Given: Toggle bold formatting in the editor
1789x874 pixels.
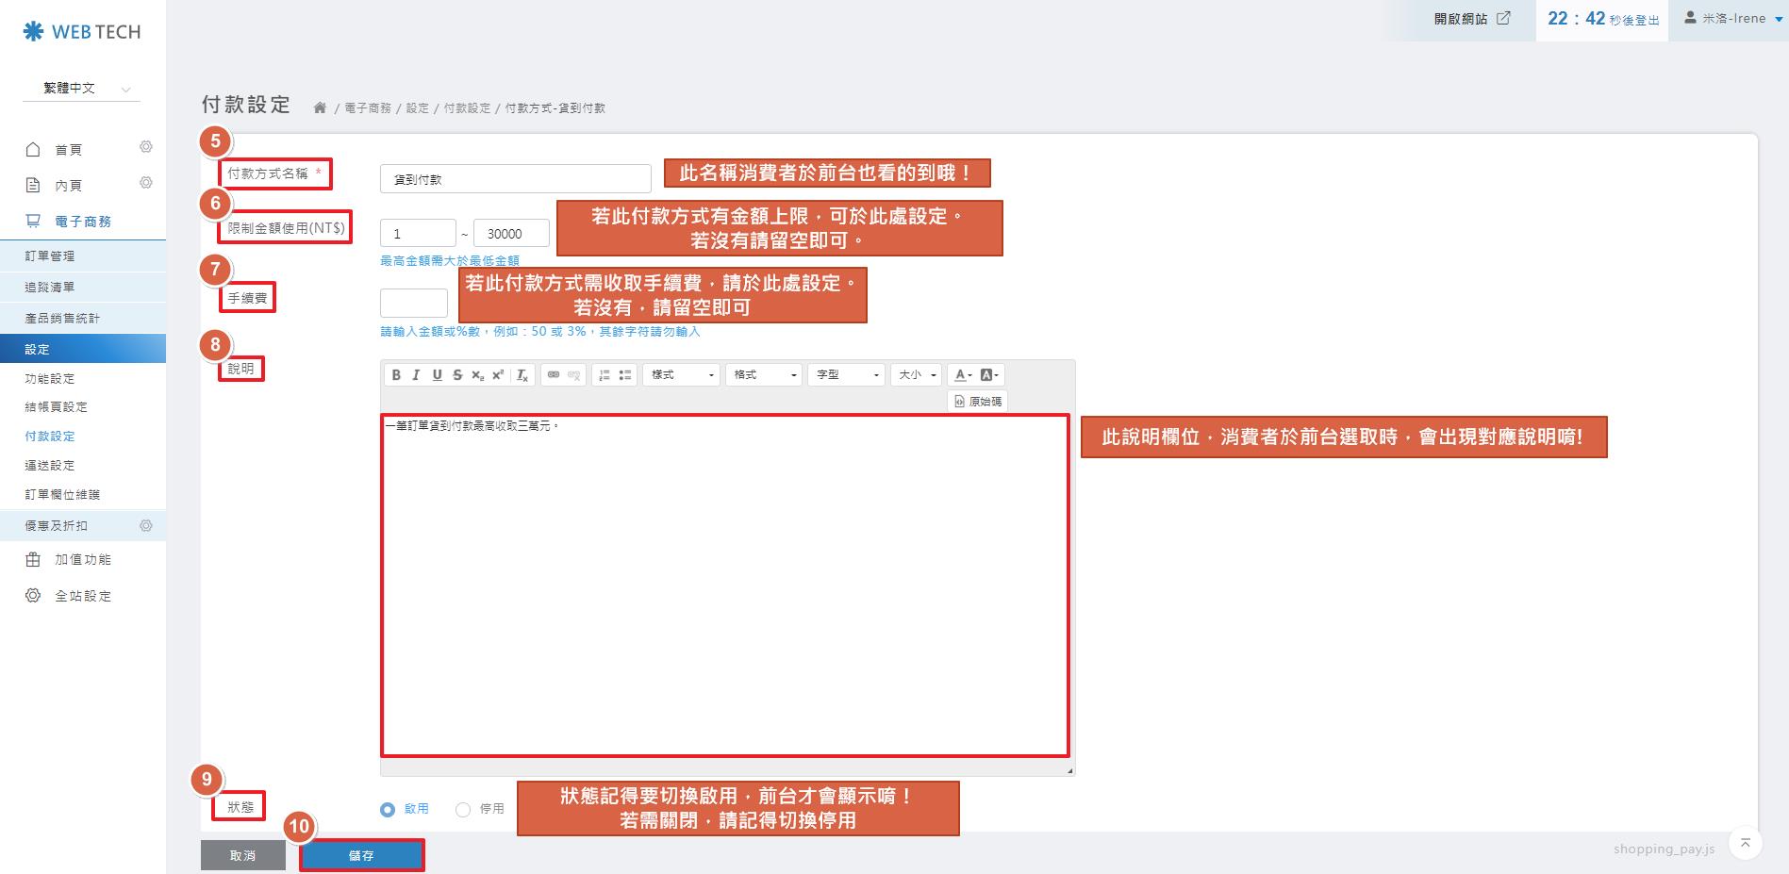Looking at the screenshot, I should (x=396, y=375).
